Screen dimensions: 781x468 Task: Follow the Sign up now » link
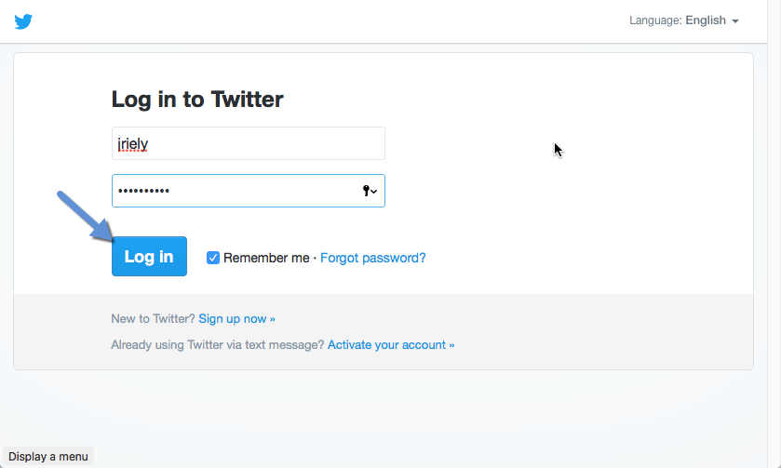[236, 318]
